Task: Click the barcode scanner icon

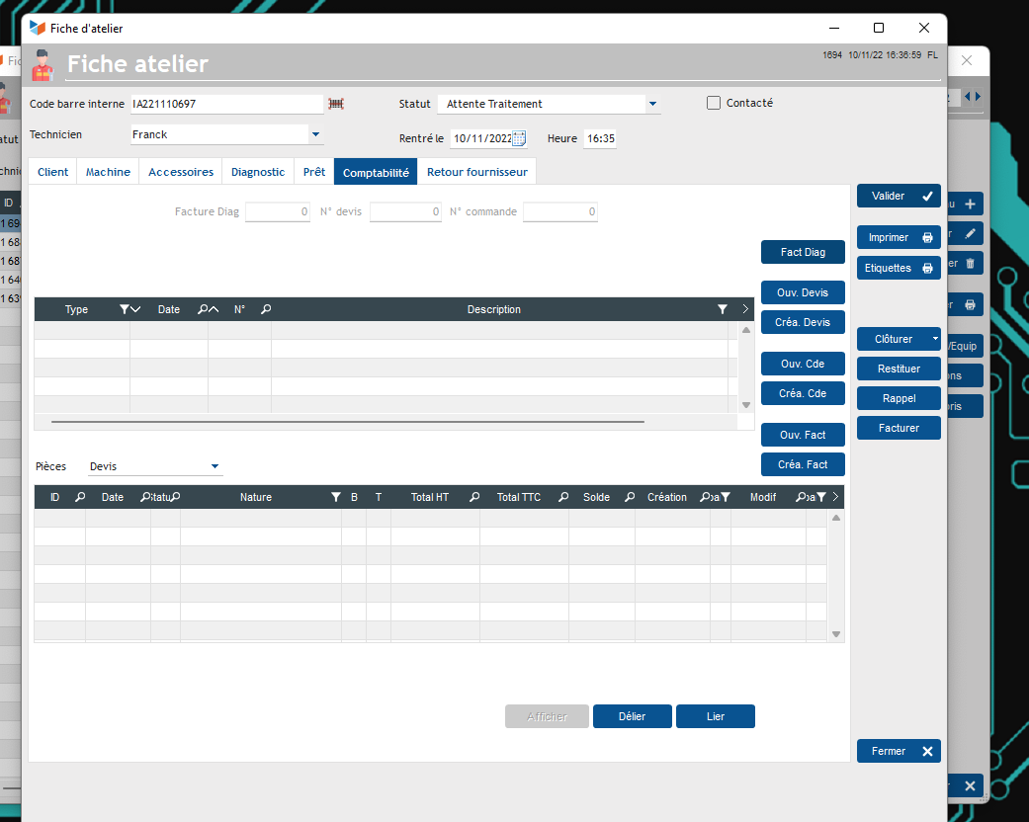Action: coord(336,104)
